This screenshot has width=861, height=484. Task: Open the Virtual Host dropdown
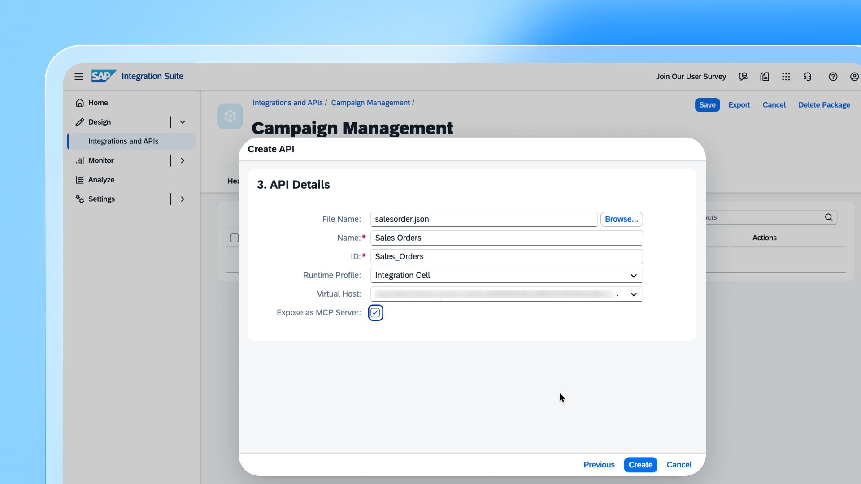click(633, 294)
